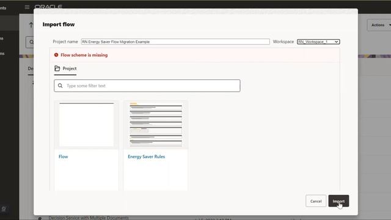Open the Flow link
Image resolution: width=391 pixels, height=220 pixels.
[64, 156]
